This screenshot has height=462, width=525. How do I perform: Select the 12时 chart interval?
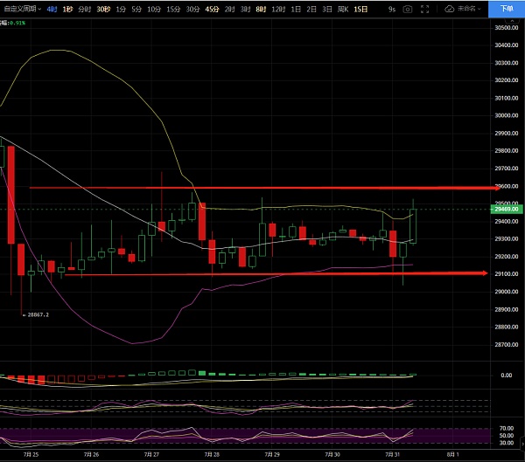[x=278, y=8]
